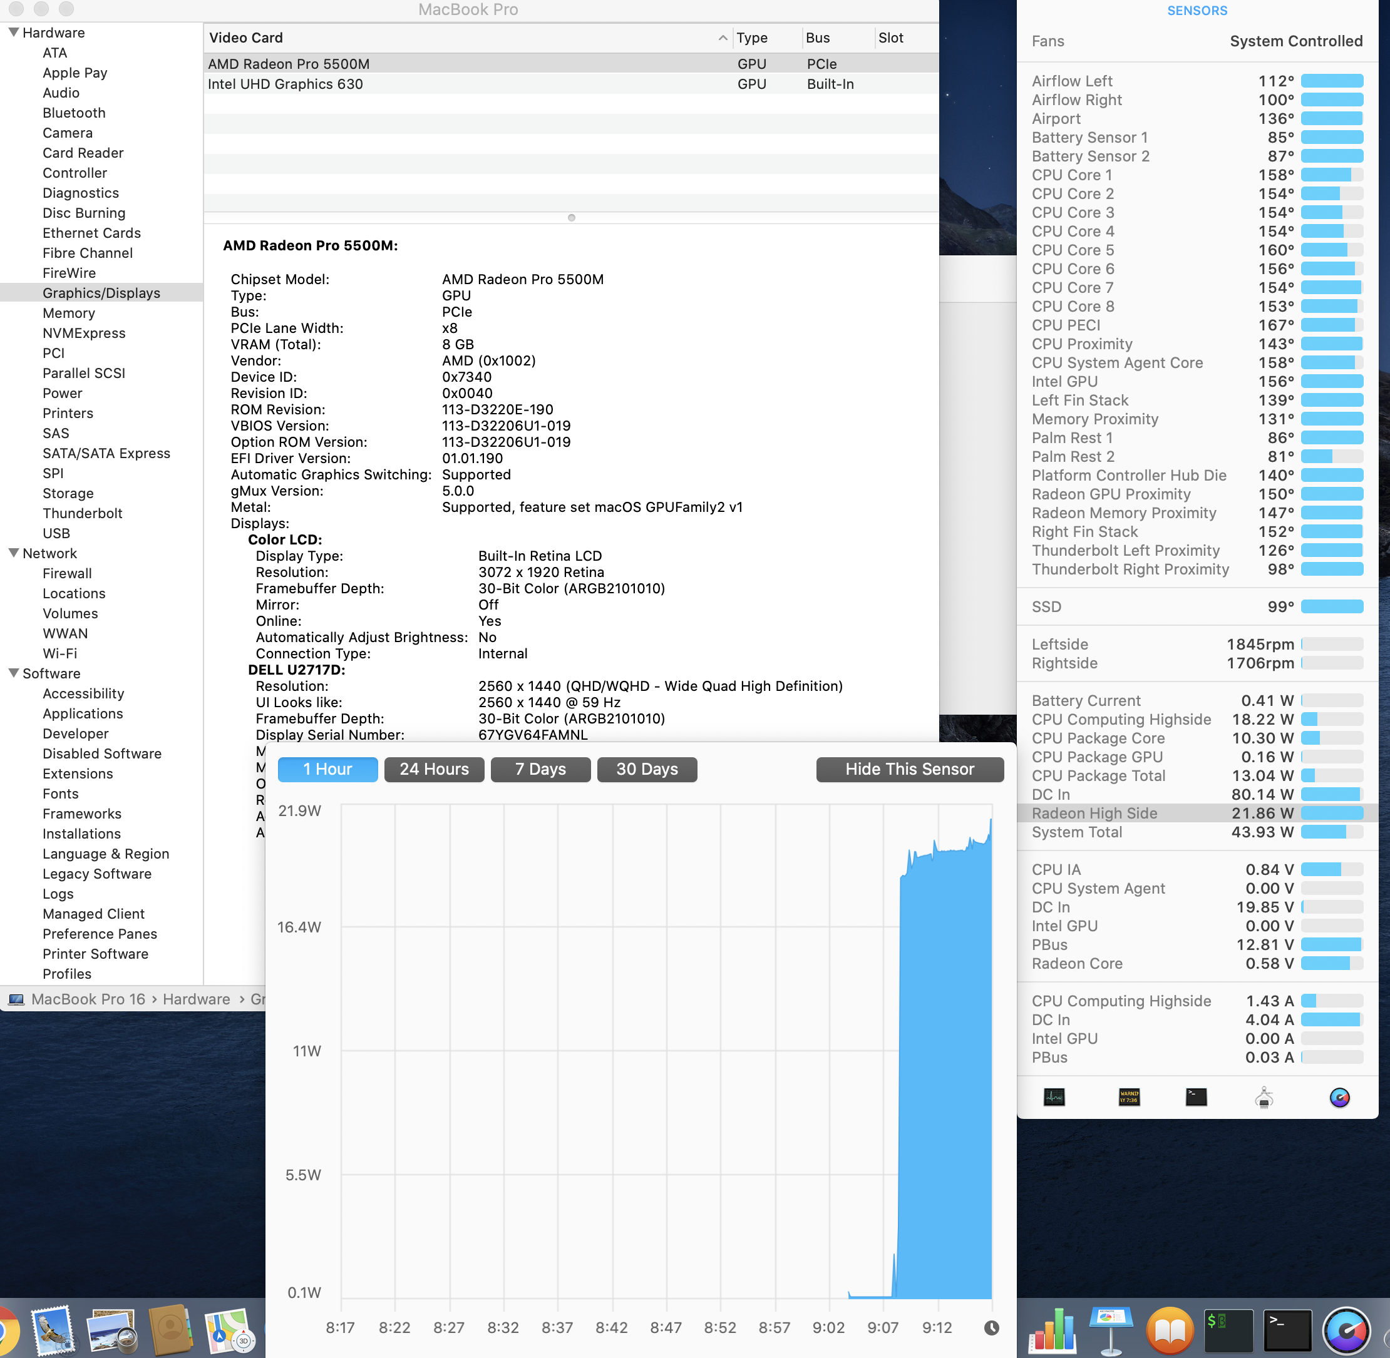Open System Information caliper icon

click(x=1264, y=1097)
